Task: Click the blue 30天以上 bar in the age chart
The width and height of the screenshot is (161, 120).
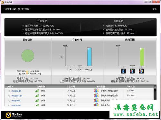Action: [x=89, y=57]
